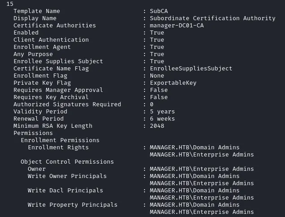Click the 6 weeks renewal value

(x=162, y=119)
